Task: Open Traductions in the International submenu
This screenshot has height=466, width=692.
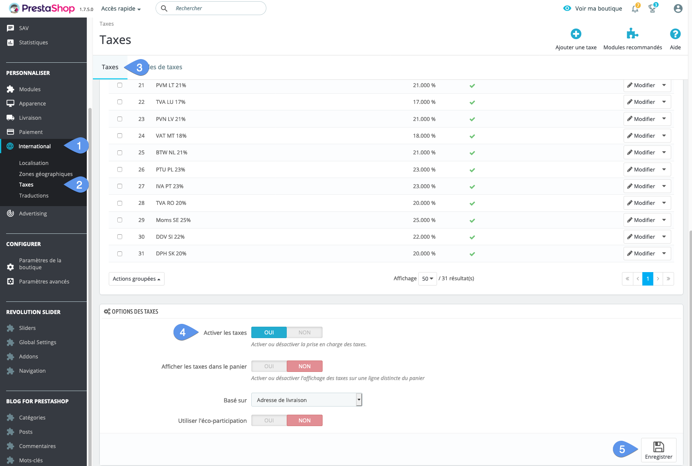Action: (34, 196)
